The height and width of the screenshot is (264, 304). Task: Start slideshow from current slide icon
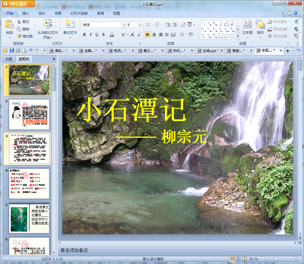[x=48, y=24]
